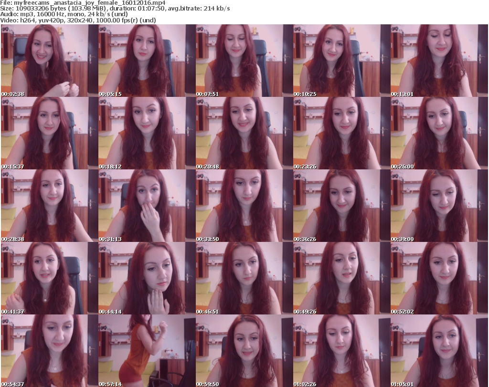This screenshot has width=489, height=387.
Task: Pick the frame at 00:49:26
Action: click(342, 278)
